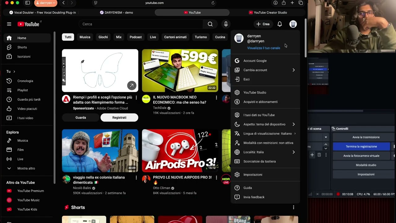Open YouTube Kids in the sidebar
Image resolution: width=396 pixels, height=223 pixels.
click(27, 209)
